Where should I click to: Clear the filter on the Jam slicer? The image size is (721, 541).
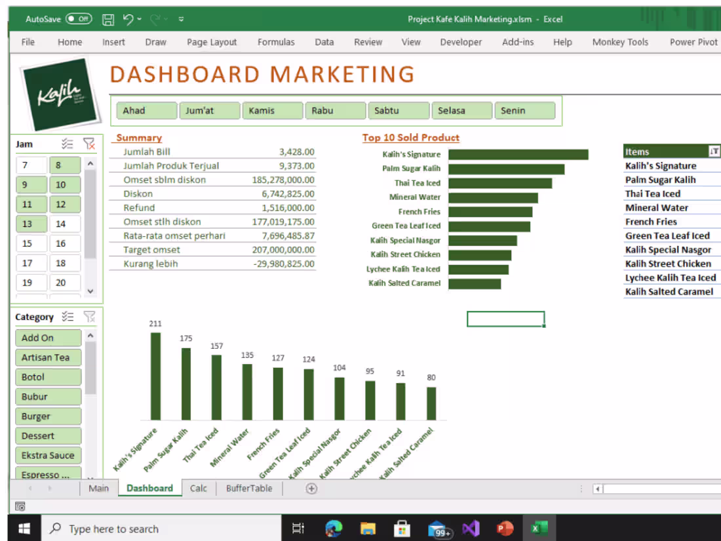[90, 144]
